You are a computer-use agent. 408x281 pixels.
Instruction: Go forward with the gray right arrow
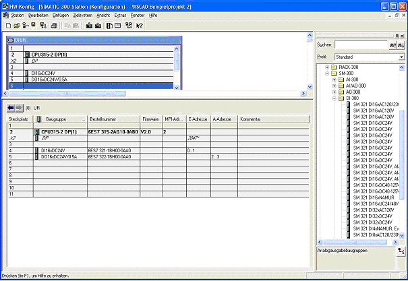(x=19, y=108)
